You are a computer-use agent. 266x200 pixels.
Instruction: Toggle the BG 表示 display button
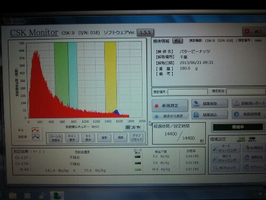pyautogui.click(x=88, y=138)
